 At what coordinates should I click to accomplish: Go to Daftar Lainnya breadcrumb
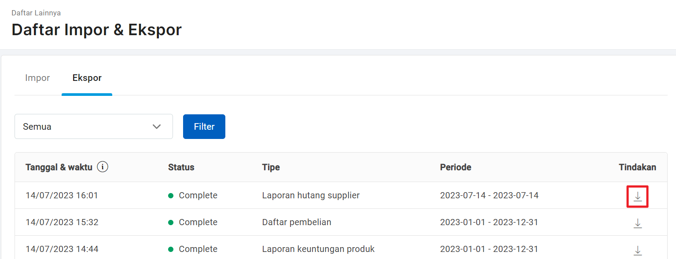click(36, 13)
